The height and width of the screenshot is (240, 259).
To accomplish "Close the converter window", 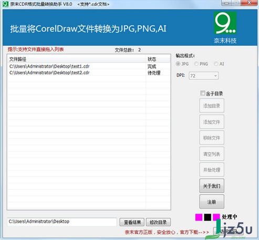I will pyautogui.click(x=250, y=3).
